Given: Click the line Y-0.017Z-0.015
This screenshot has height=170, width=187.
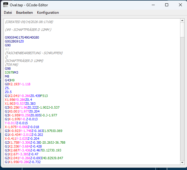Looking at the screenshot, I should pyautogui.click(x=16, y=123).
